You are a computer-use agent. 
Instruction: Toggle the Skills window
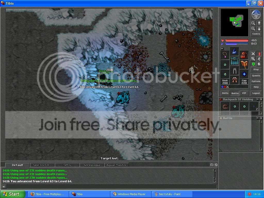click(x=225, y=93)
